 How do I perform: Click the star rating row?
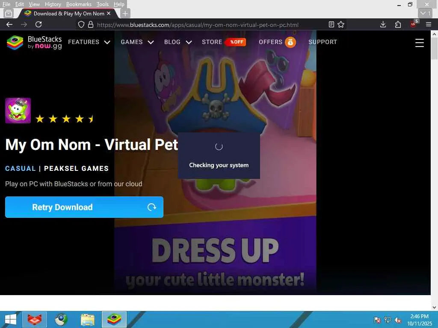(x=65, y=119)
